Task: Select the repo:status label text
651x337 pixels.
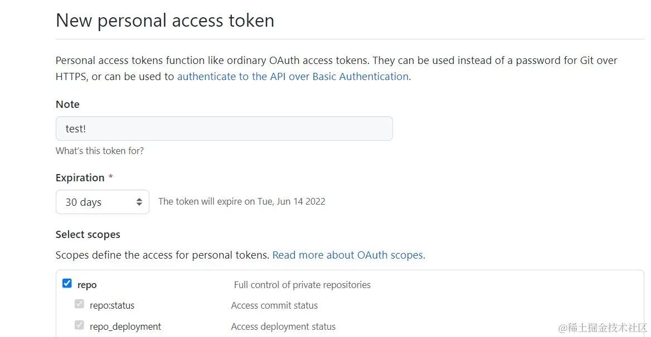Action: tap(112, 305)
